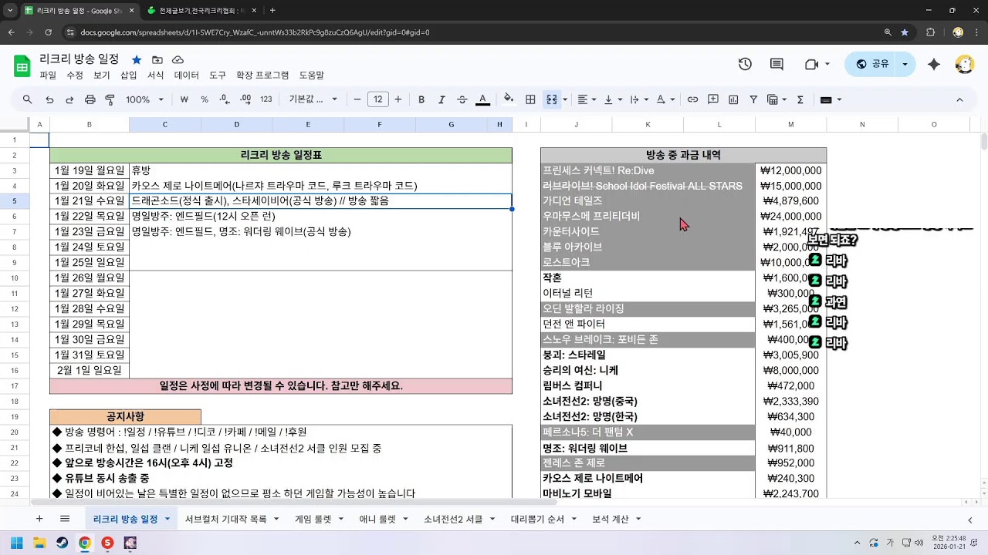Open all sheets list icon
Viewport: 988px width, 555px height.
pyautogui.click(x=65, y=519)
